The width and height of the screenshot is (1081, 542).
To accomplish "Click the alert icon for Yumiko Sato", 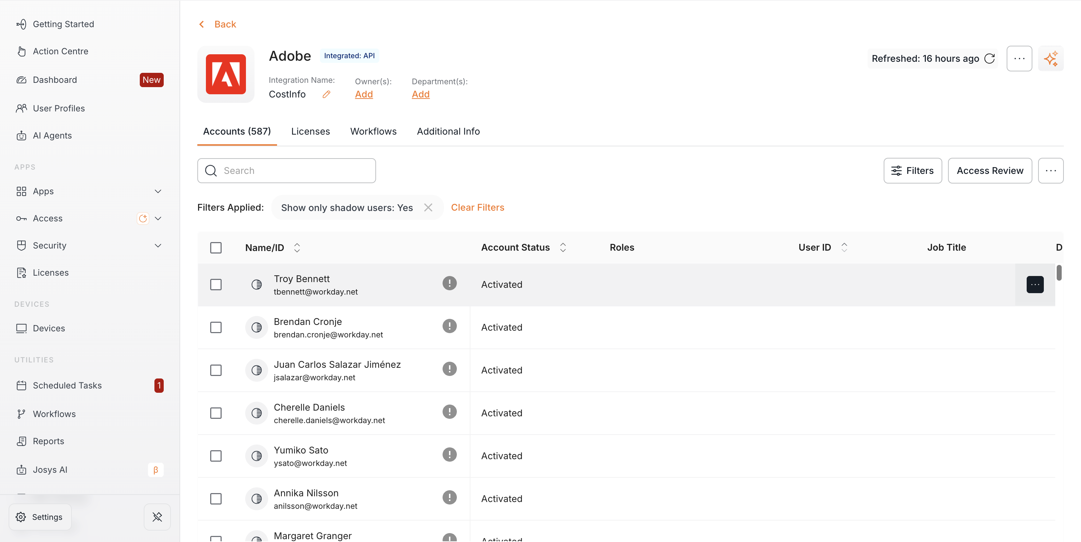I will (x=449, y=455).
